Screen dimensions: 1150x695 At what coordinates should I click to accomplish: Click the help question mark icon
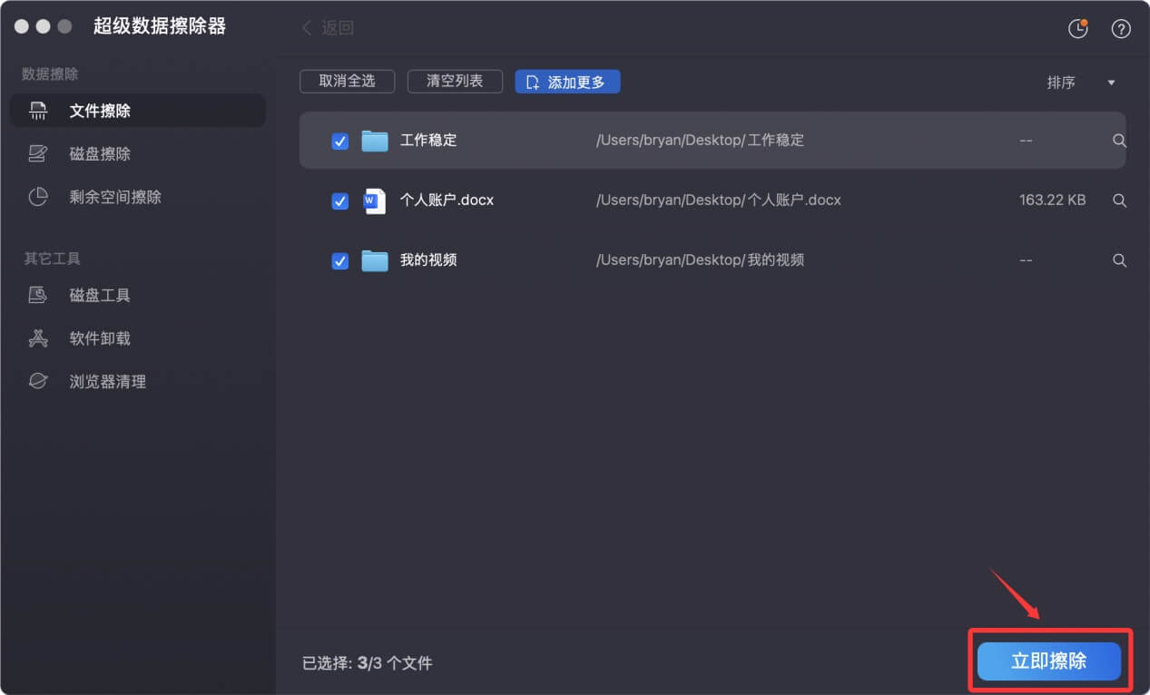pos(1120,28)
